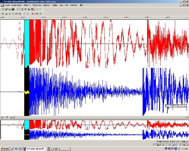Click the Paste toolbar icon
Viewport: 189px width, 151px height.
pos(29,9)
